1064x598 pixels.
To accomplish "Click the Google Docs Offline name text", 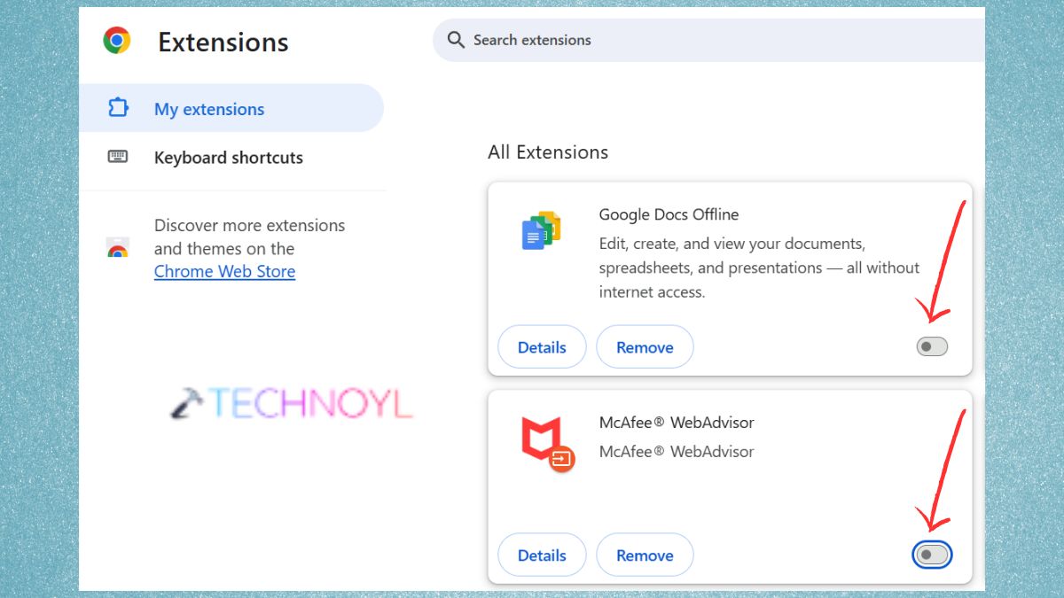I will [669, 214].
